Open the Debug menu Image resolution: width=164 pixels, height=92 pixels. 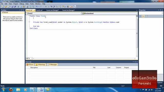coord(22,4)
